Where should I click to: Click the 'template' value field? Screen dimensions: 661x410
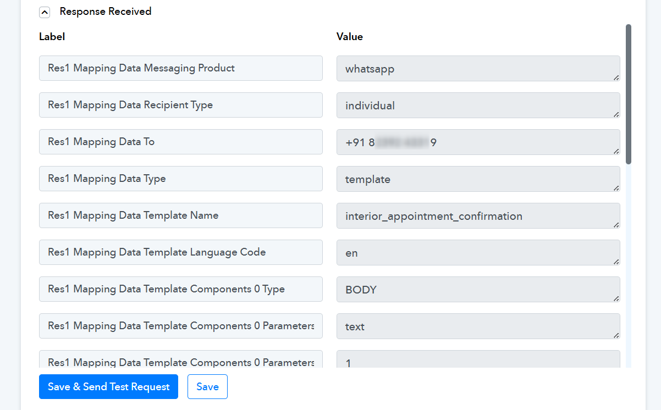[478, 179]
